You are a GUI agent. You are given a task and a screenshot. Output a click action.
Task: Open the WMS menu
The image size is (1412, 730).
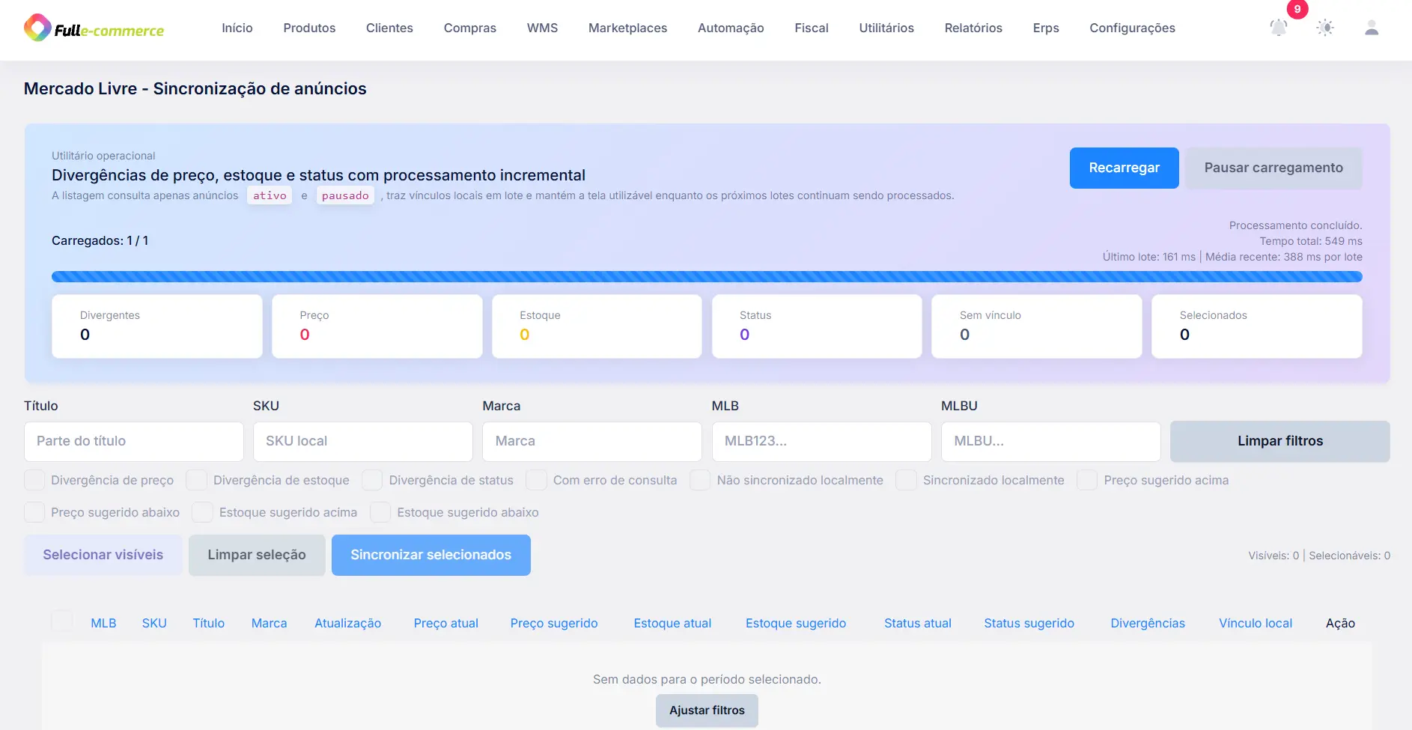pyautogui.click(x=542, y=28)
